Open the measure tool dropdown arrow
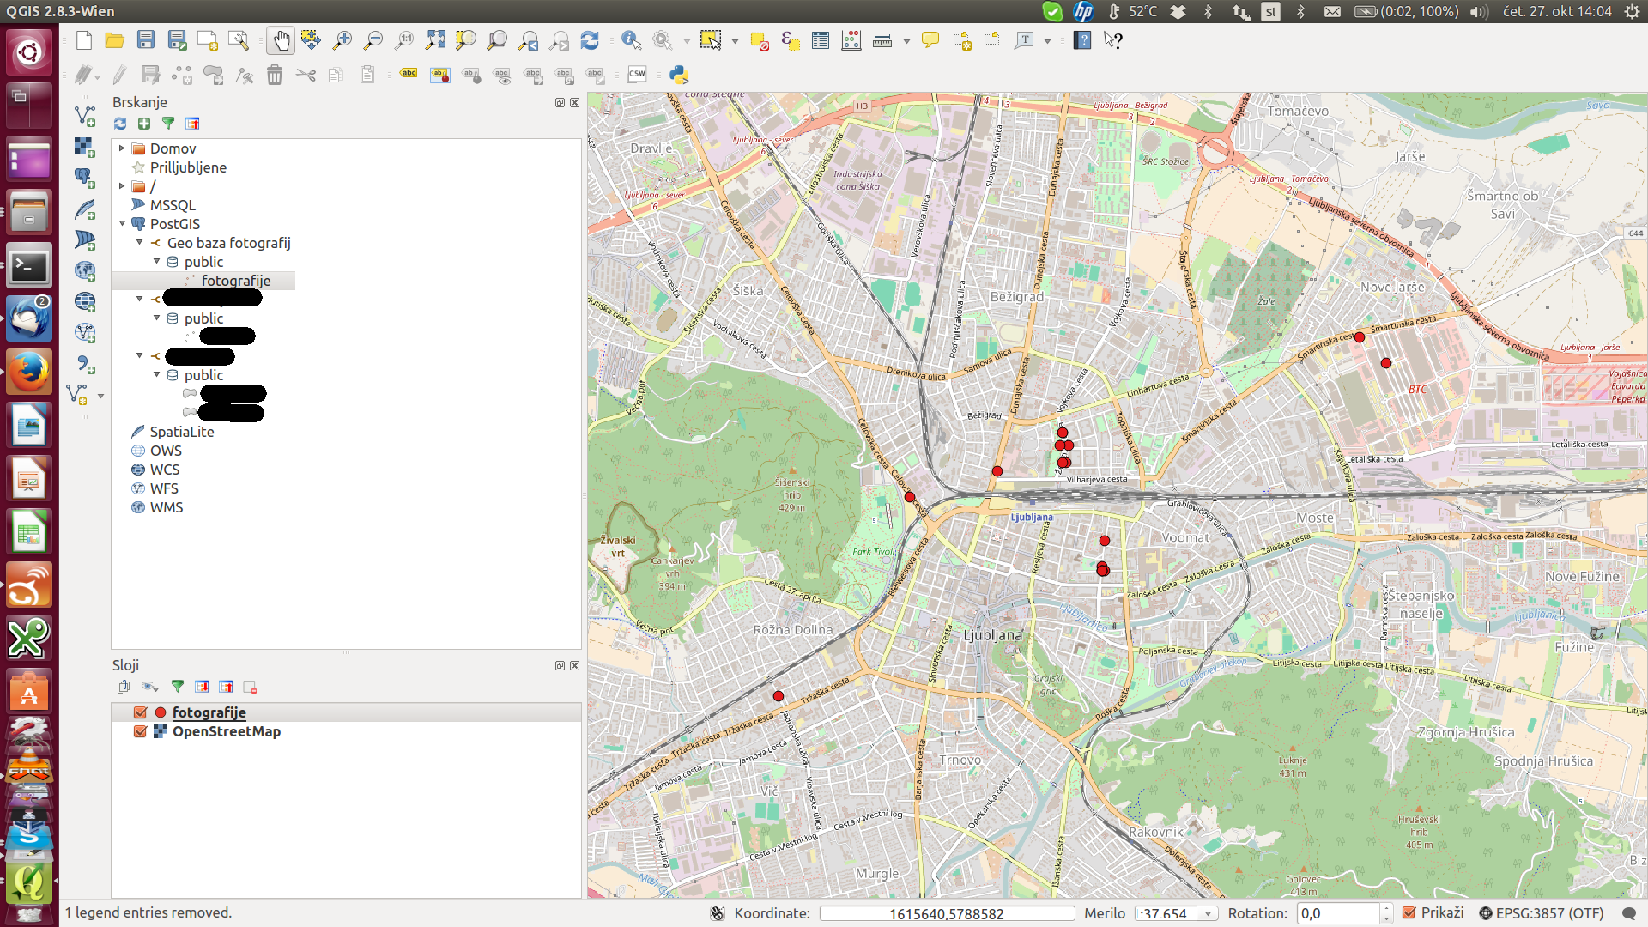Viewport: 1648px width, 927px height. point(906,41)
